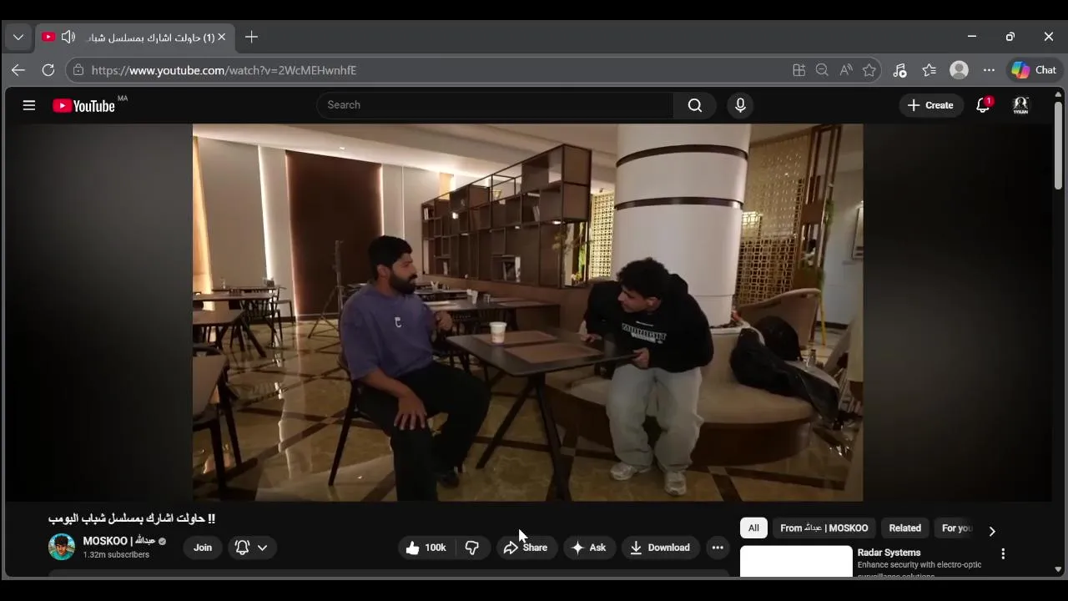Viewport: 1068px width, 601px height.
Task: Download this video
Action: (660, 548)
